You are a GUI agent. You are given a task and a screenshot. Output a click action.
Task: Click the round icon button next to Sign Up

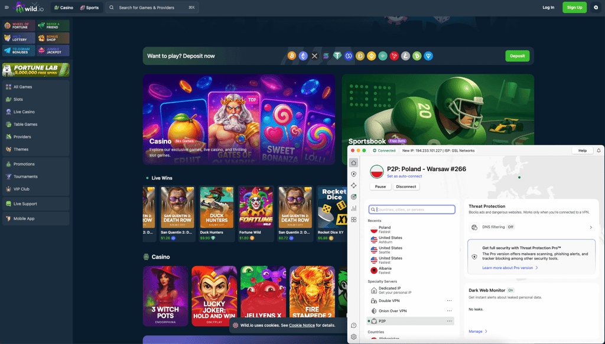596,7
